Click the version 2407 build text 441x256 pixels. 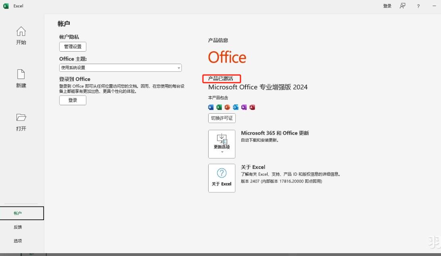(282, 181)
